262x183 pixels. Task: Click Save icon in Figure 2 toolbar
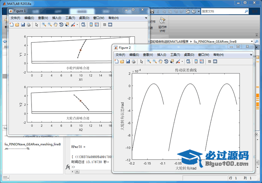(x=128, y=61)
